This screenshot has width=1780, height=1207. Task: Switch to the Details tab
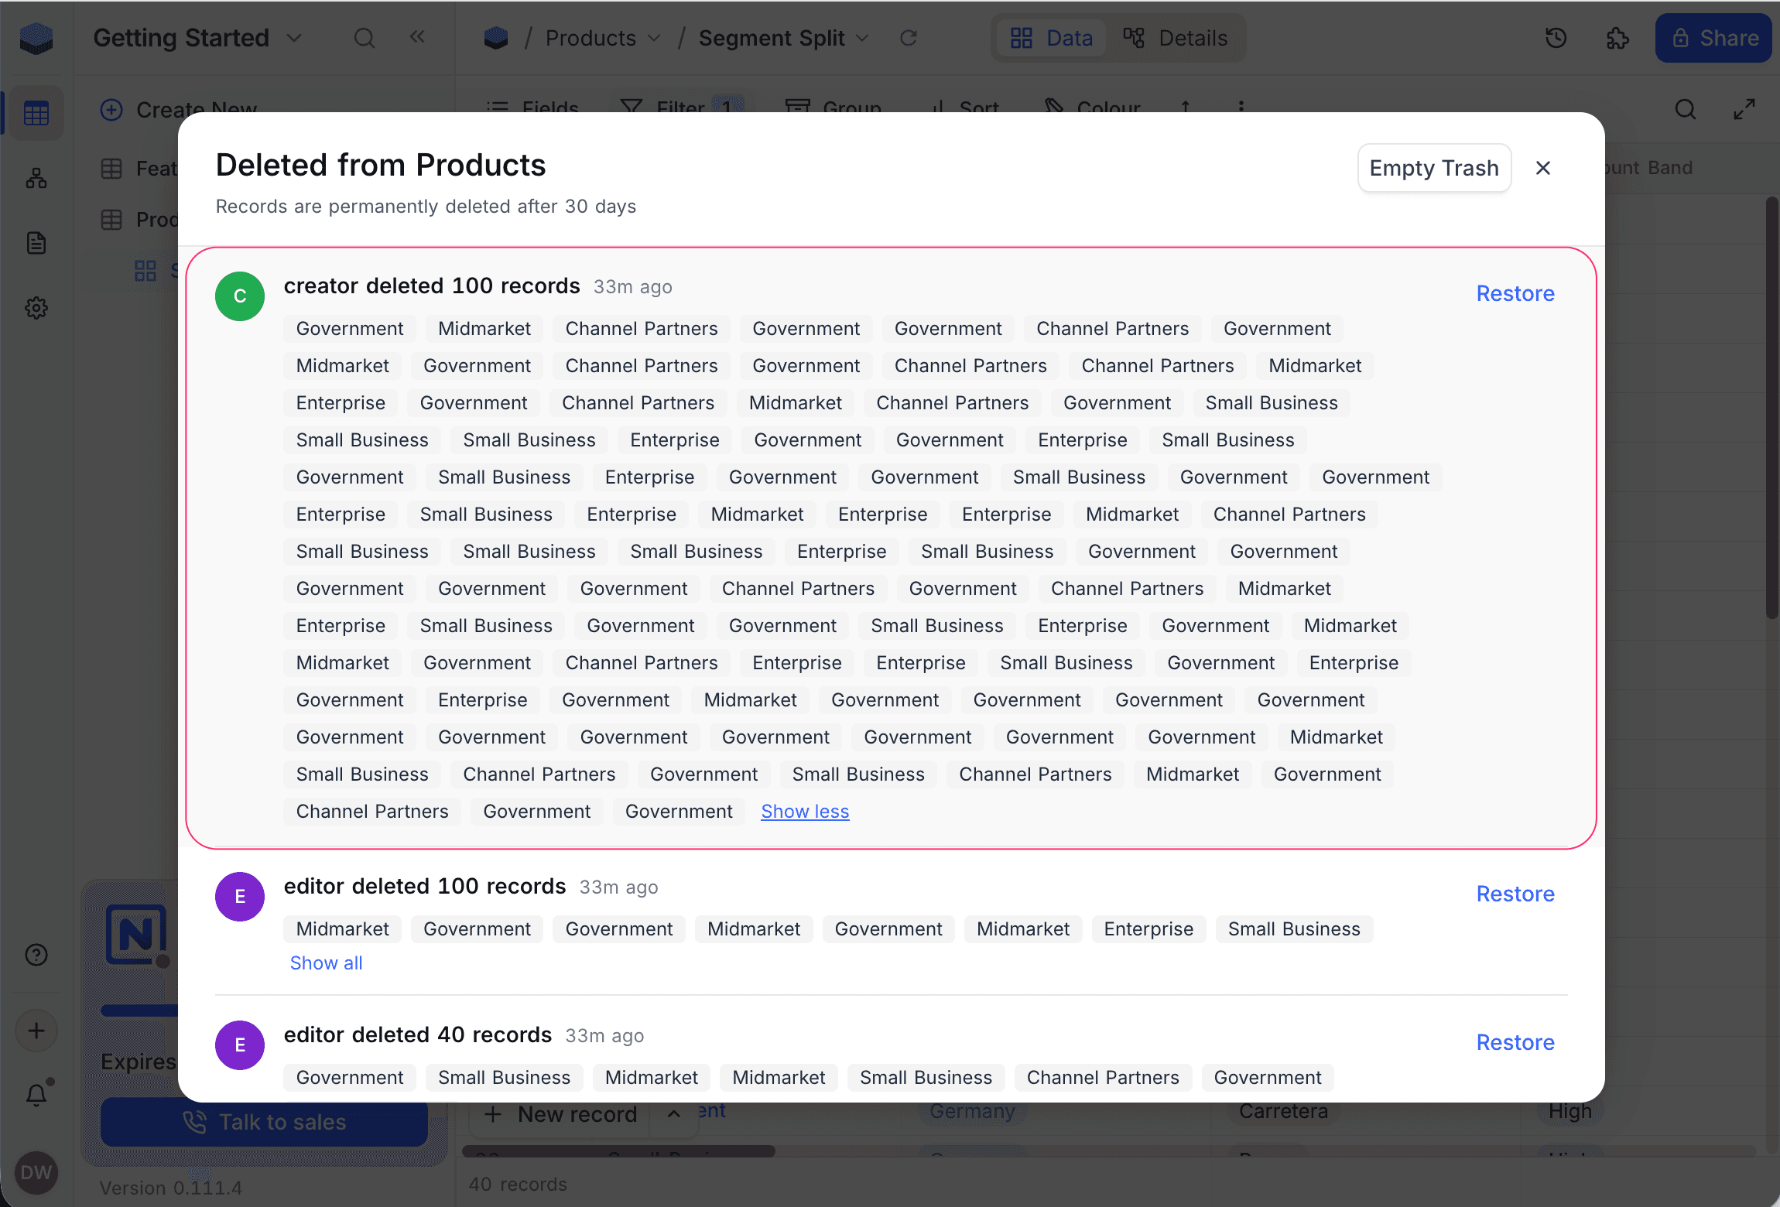coord(1176,38)
